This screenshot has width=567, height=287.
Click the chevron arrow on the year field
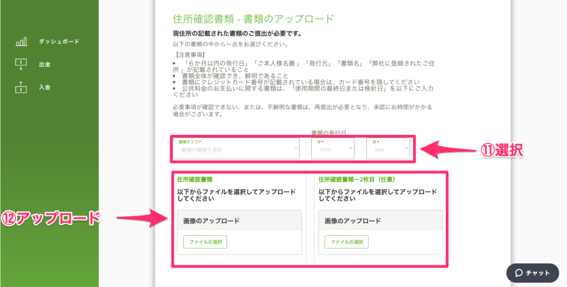tap(350, 149)
